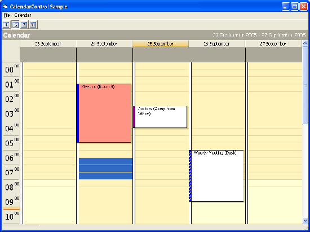Viewport: 310px width, 232px height.
Task: Select the 23 September column header
Action: [x=48, y=44]
